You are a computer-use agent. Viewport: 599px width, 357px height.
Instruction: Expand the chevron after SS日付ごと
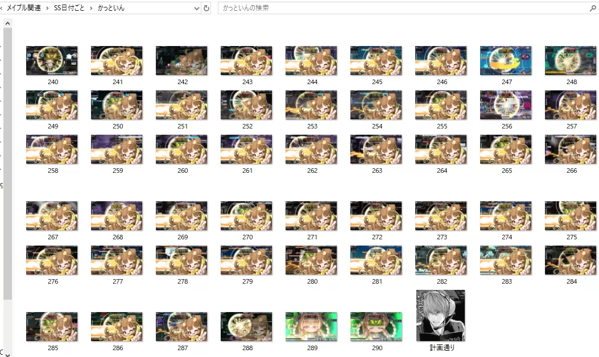[x=91, y=8]
